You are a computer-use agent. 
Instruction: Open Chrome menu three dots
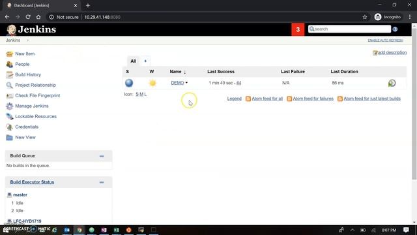pyautogui.click(x=410, y=17)
